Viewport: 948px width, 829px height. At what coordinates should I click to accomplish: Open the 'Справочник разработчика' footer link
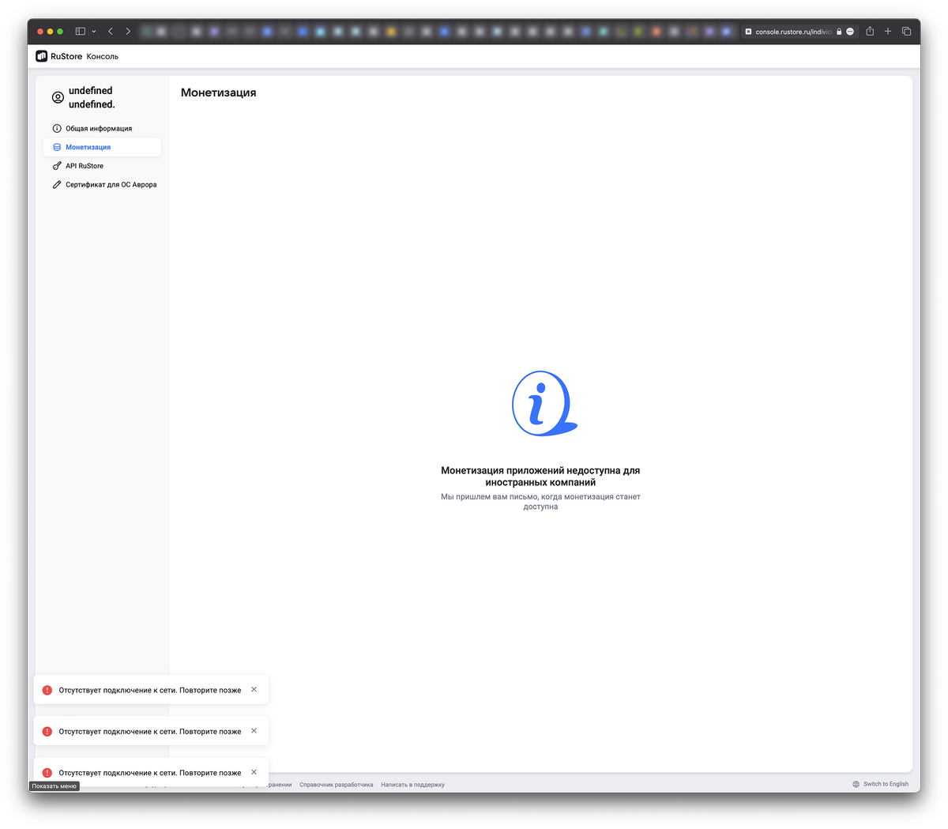click(x=336, y=785)
